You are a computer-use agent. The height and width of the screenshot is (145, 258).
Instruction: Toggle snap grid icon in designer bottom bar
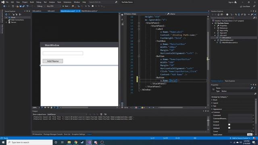tap(45, 108)
